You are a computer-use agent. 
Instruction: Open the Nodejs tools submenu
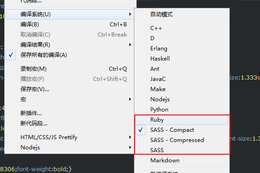[x=70, y=147]
